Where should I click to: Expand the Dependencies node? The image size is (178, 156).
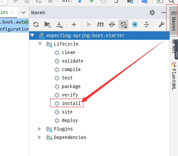pyautogui.click(x=40, y=137)
